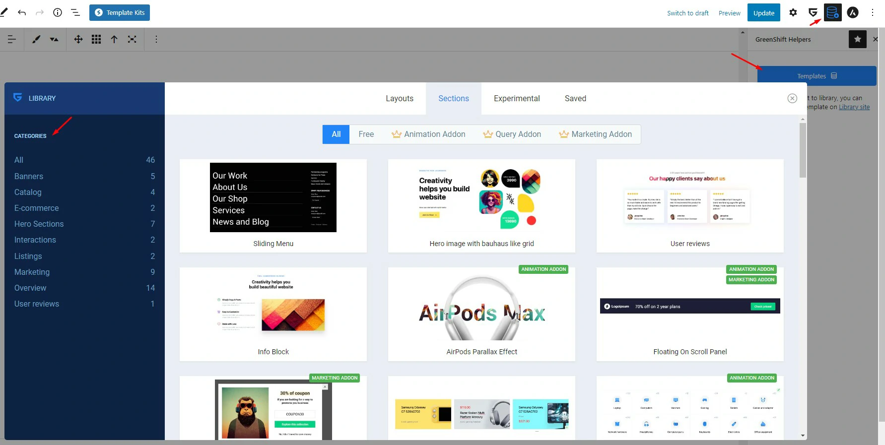The height and width of the screenshot is (445, 885).
Task: Select the All category with 46 items
Action: click(84, 160)
